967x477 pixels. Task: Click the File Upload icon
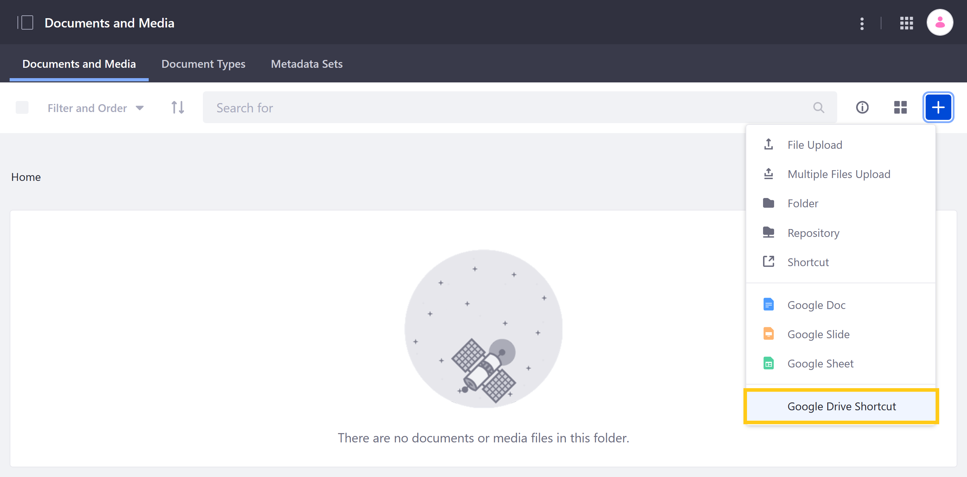tap(769, 144)
